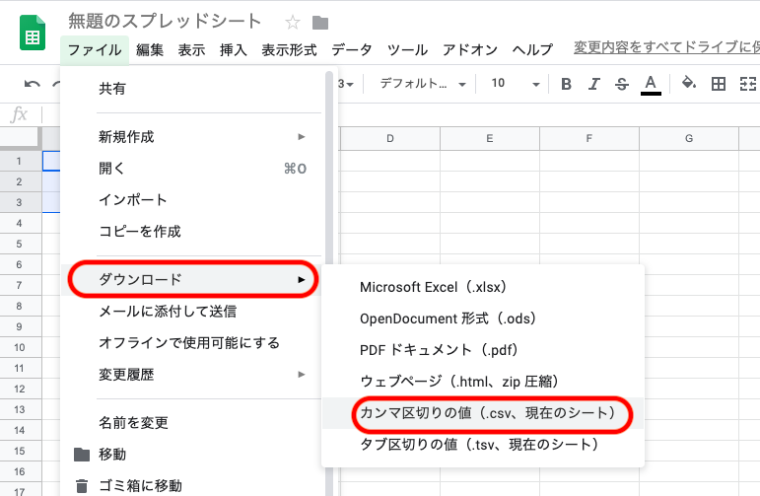Image resolution: width=760 pixels, height=496 pixels.
Task: Open the 編集 menu
Action: tap(150, 50)
